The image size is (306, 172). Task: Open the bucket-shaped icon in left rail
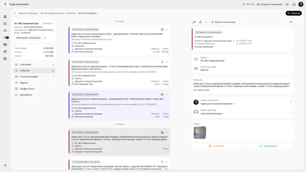coord(5,52)
